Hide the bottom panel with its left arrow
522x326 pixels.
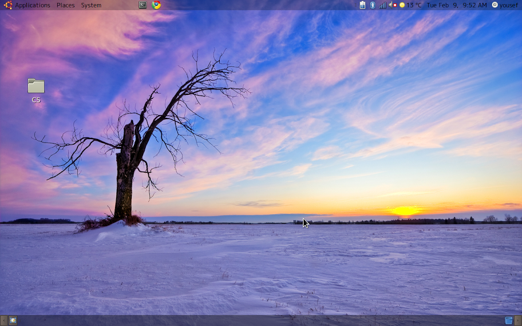(3, 320)
